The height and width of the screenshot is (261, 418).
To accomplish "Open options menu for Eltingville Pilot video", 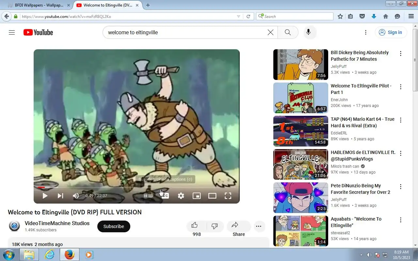I will tap(401, 87).
